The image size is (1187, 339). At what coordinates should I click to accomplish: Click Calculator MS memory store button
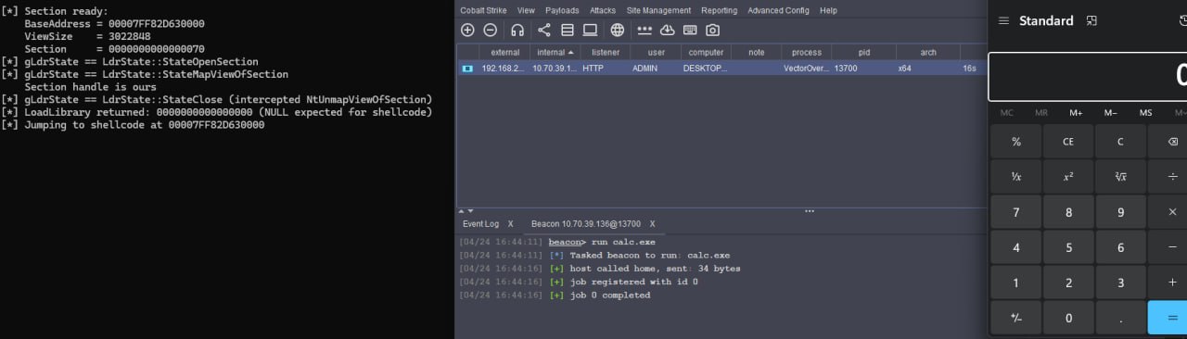[1146, 113]
